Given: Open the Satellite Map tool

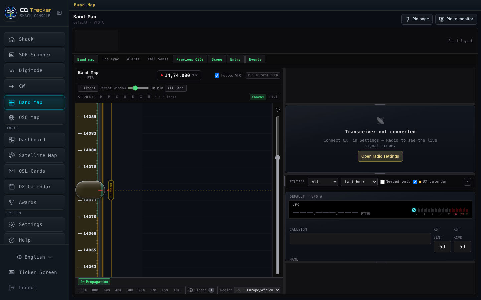Looking at the screenshot, I should click(x=34, y=155).
